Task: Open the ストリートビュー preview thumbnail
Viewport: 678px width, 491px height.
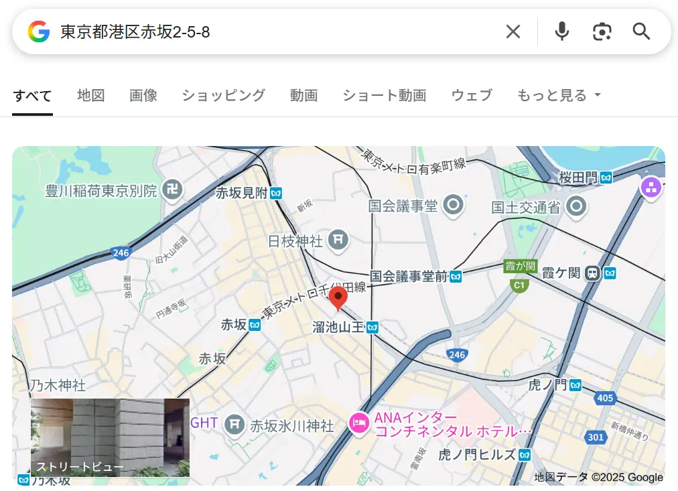Action: [x=111, y=437]
